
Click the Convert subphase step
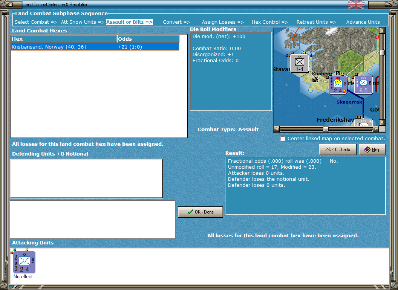176,22
